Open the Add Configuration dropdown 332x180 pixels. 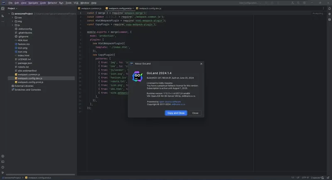(x=250, y=3)
